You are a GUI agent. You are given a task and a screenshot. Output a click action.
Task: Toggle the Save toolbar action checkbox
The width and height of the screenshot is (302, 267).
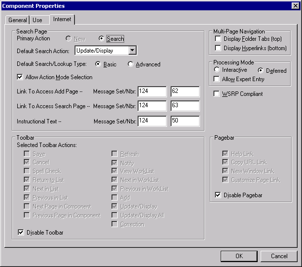tap(27, 154)
